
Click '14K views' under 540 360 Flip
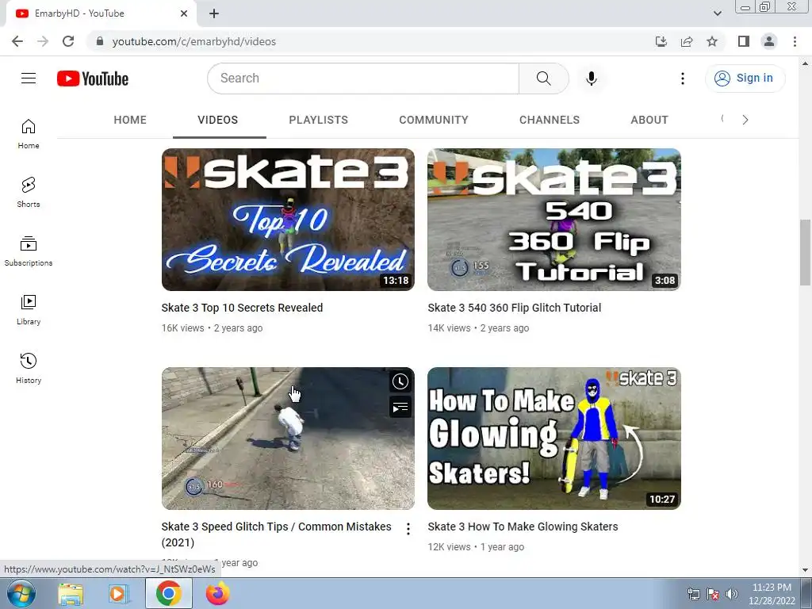click(x=449, y=327)
